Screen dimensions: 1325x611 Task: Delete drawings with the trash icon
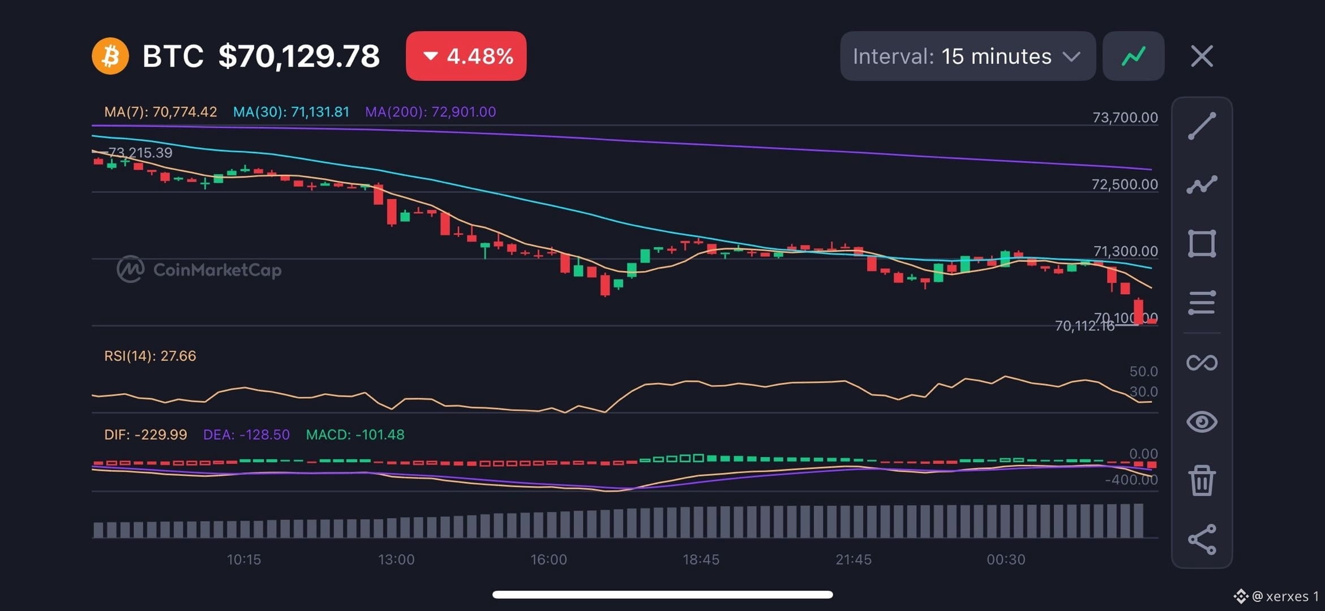pyautogui.click(x=1202, y=480)
